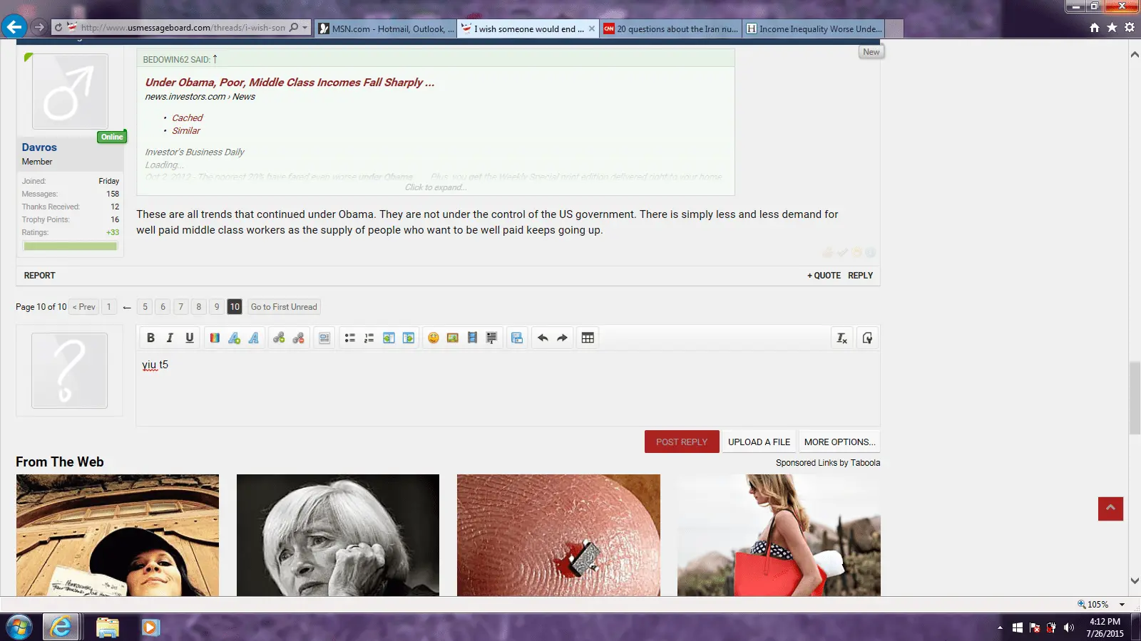This screenshot has height=641, width=1141.
Task: Click inside the reply text editor area
Action: [508, 388]
